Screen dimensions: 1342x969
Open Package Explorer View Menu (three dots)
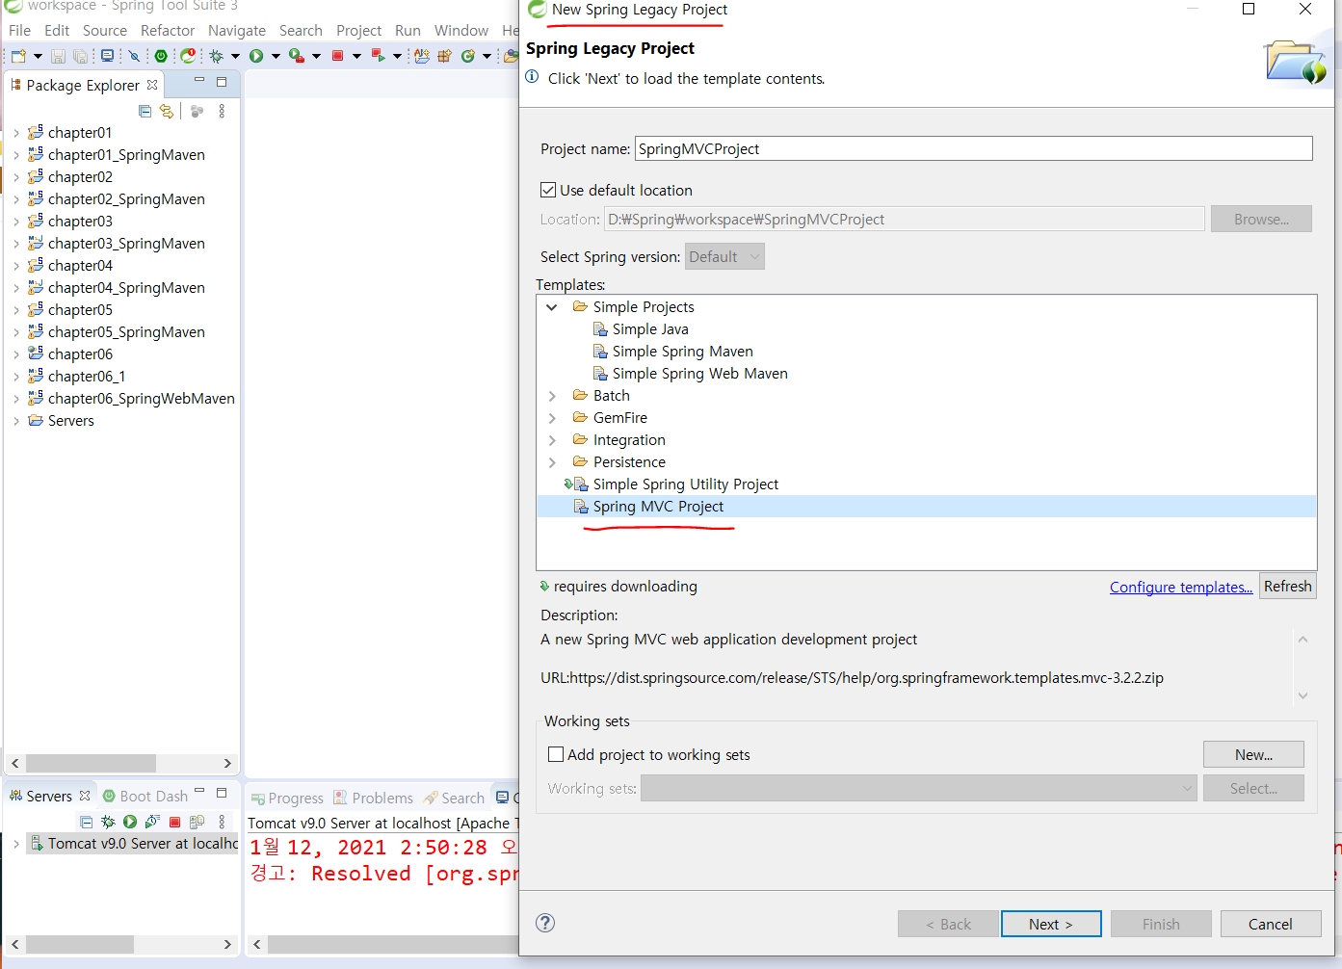222,111
